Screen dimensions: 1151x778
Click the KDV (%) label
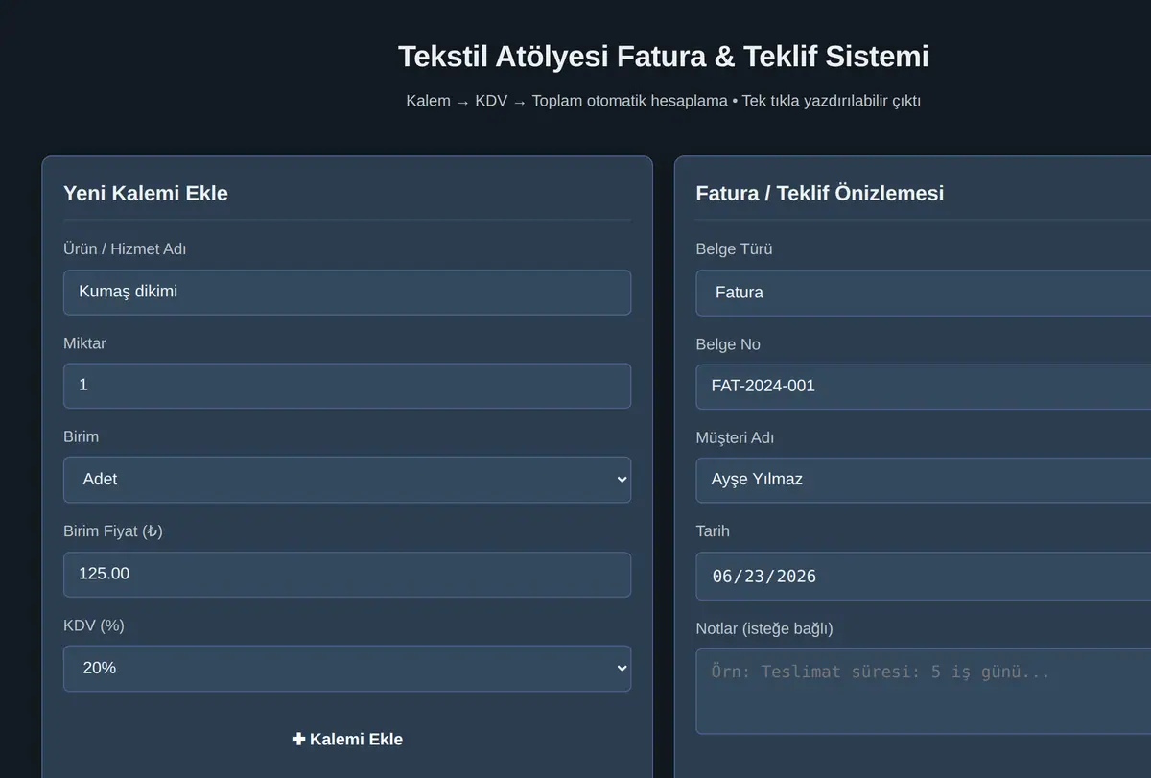point(94,625)
